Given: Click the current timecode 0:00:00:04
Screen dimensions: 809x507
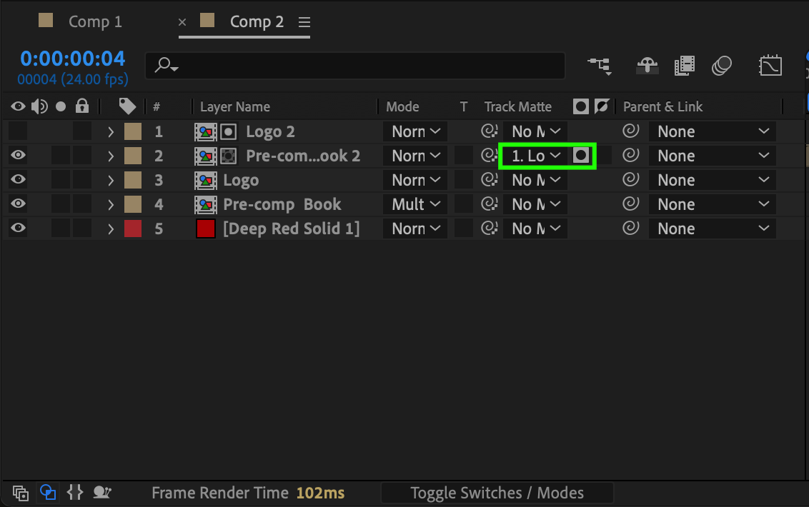Looking at the screenshot, I should click(x=72, y=59).
